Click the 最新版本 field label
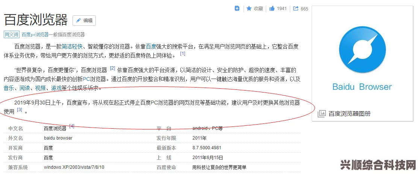The image size is (418, 174). [x=167, y=148]
